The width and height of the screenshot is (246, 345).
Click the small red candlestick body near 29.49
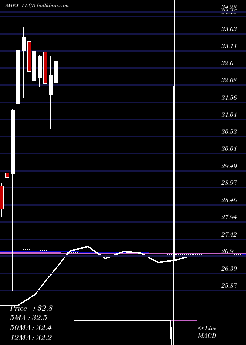point(7,175)
